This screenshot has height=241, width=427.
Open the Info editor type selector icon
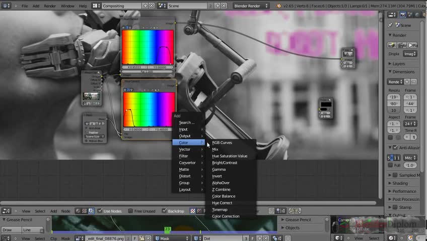(6, 6)
